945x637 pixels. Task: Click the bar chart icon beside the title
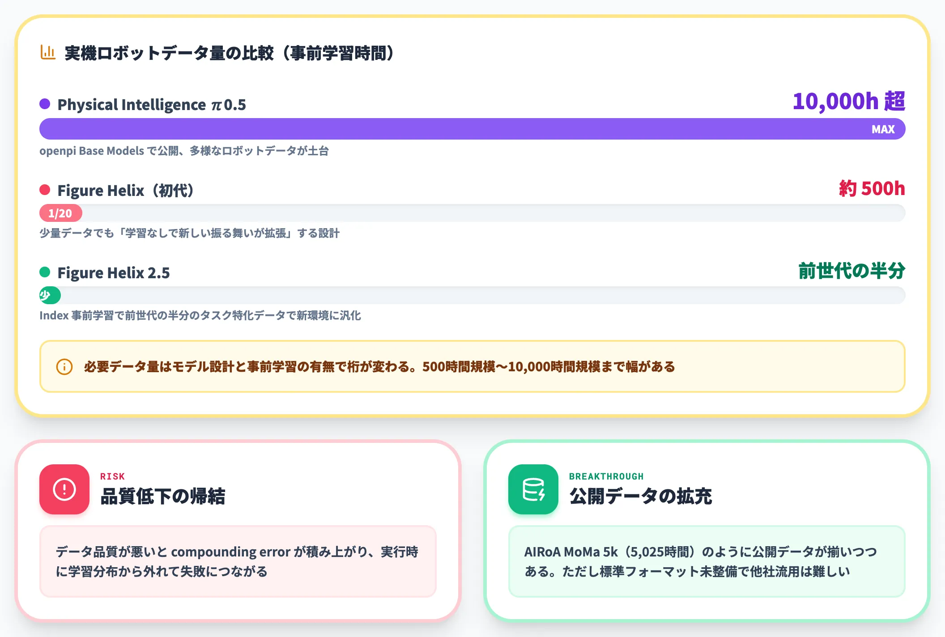tap(48, 52)
